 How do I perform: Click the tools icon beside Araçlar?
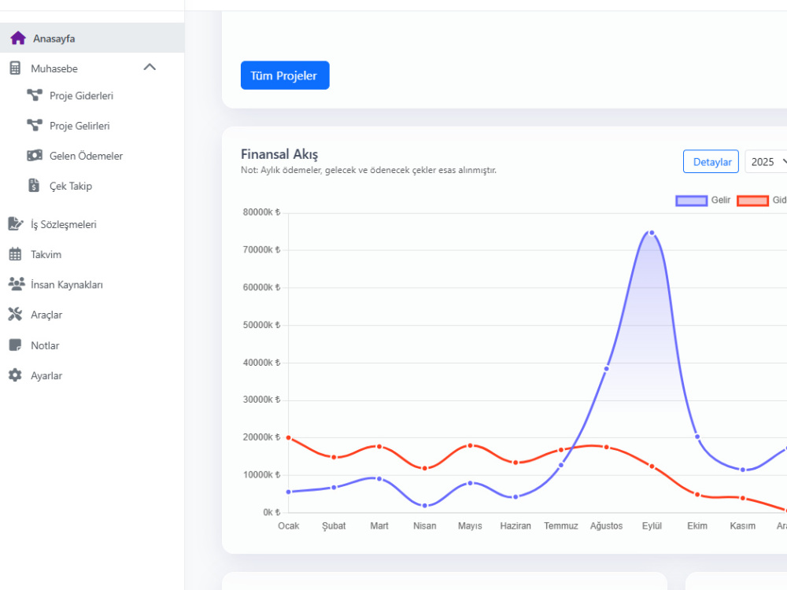pos(15,315)
